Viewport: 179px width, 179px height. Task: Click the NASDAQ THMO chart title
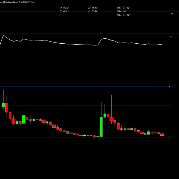26,2
